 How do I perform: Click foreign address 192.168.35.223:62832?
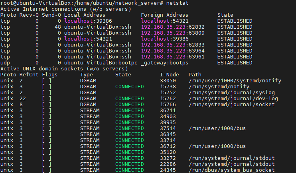(173, 27)
